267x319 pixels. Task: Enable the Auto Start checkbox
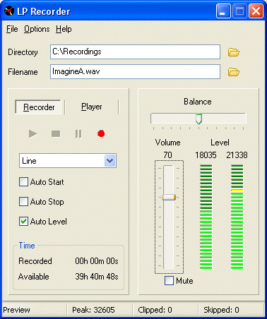pyautogui.click(x=23, y=182)
